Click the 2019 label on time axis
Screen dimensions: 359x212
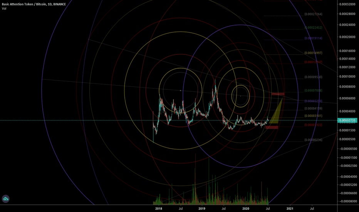(202, 209)
